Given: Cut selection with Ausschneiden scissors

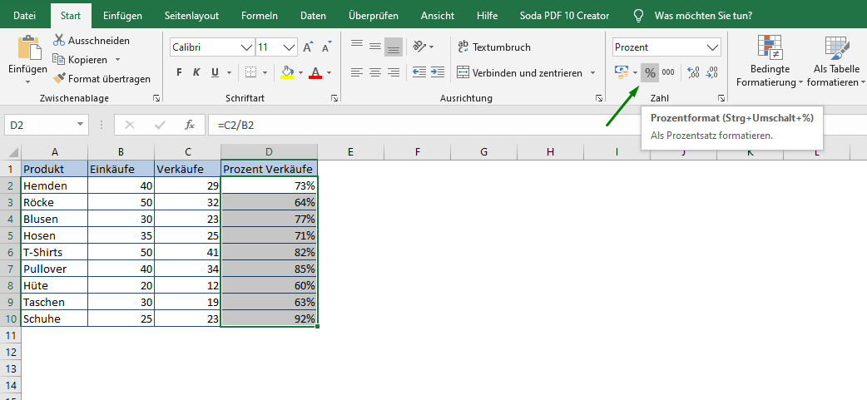Looking at the screenshot, I should [91, 41].
